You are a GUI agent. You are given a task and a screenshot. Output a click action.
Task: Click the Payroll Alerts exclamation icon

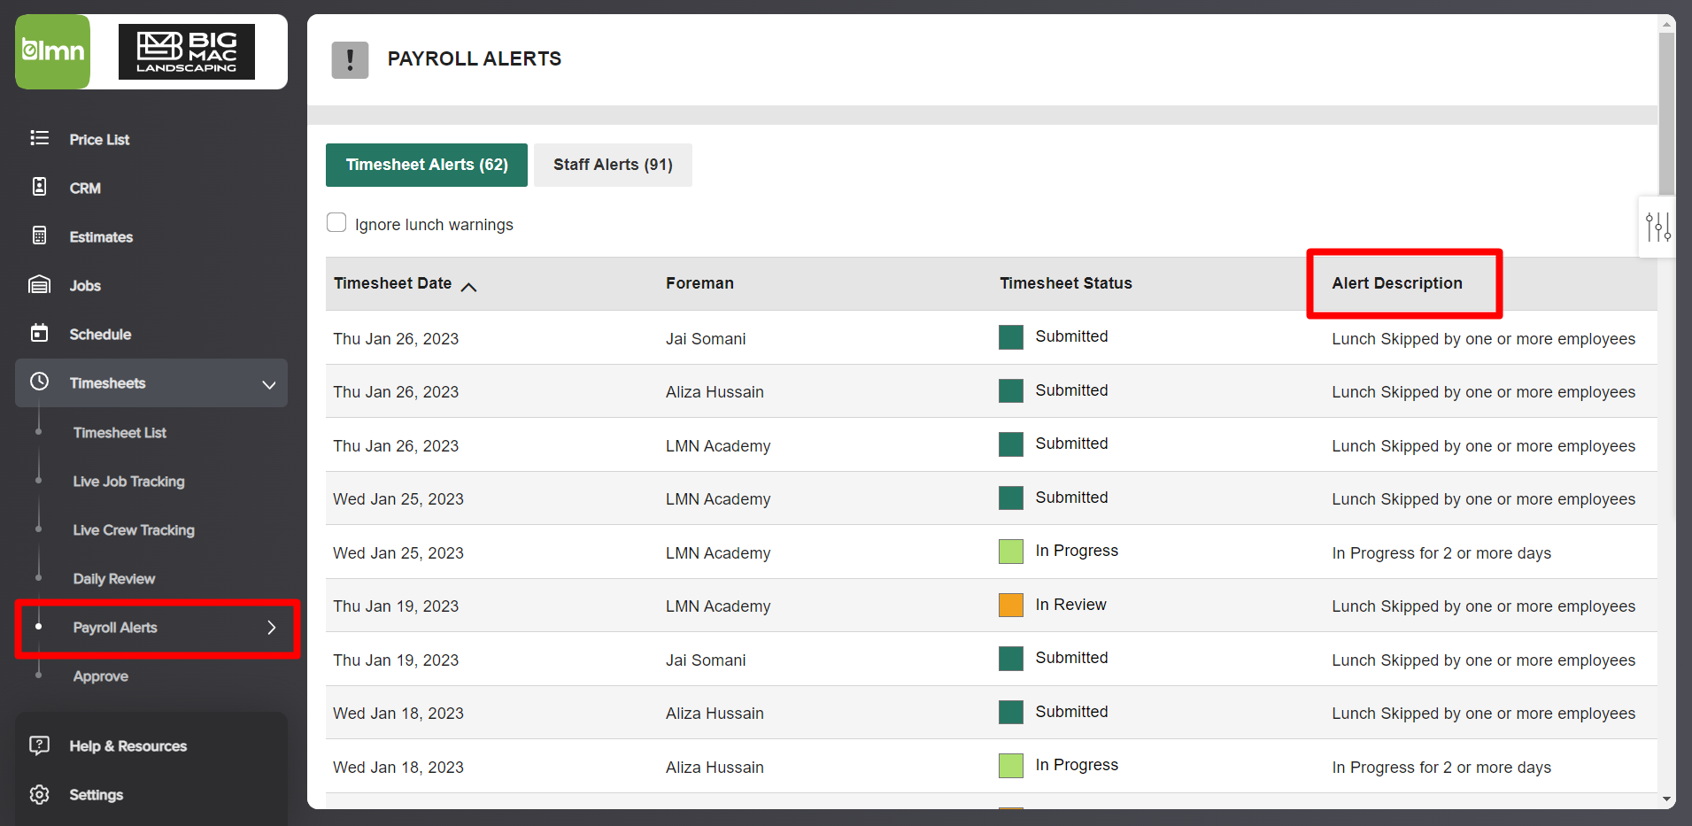350,59
